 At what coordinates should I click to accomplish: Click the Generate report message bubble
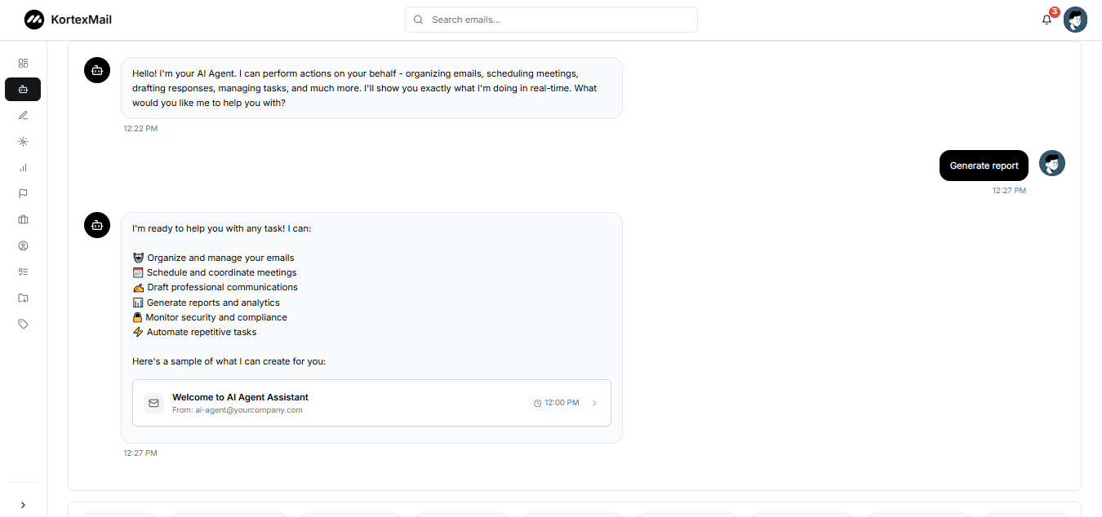983,166
